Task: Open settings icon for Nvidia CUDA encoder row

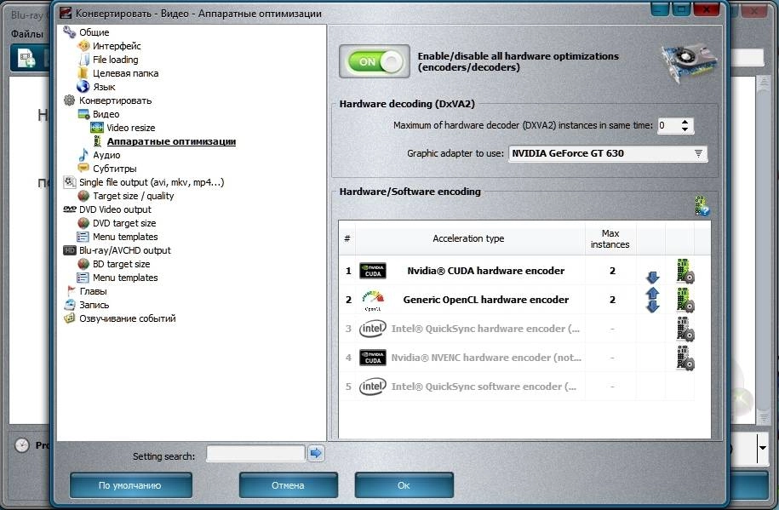Action: [685, 271]
